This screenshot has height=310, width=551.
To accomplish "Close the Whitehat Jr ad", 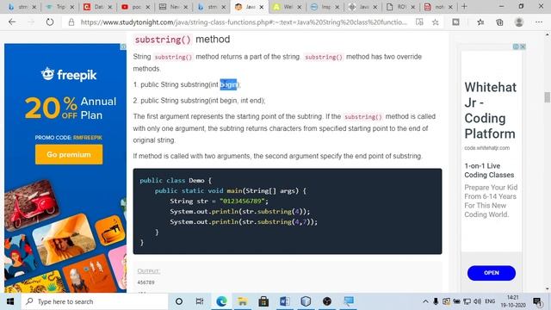I will 523,46.
